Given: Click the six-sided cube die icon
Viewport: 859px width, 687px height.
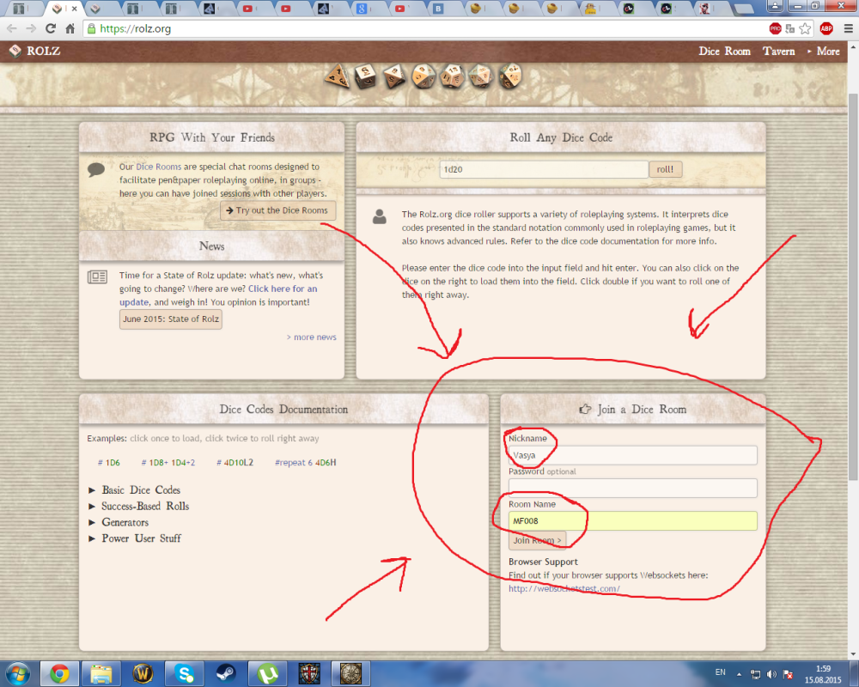Looking at the screenshot, I should 365,76.
